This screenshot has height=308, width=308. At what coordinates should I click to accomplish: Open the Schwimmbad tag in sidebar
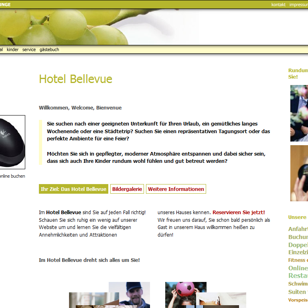[298, 284]
